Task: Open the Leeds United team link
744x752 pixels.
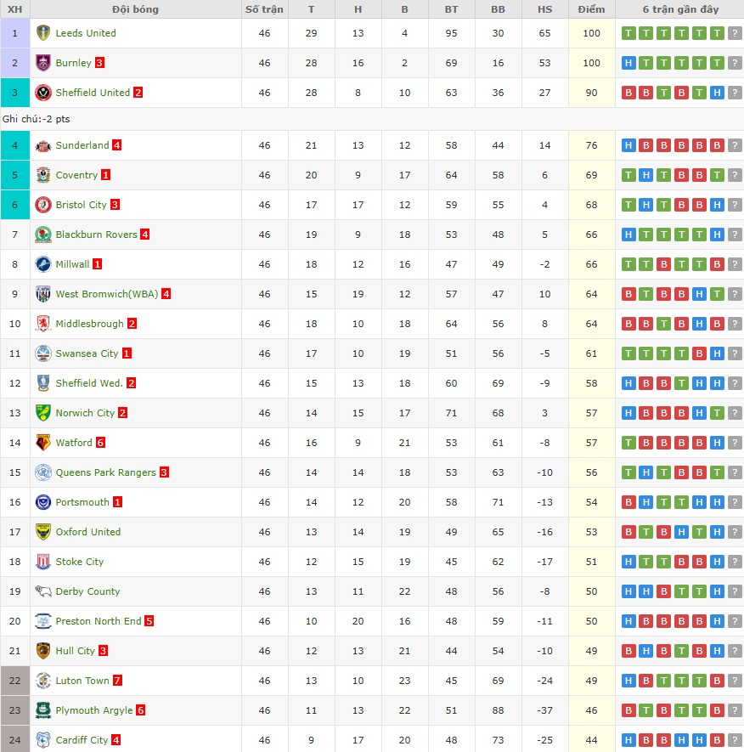Action: (86, 33)
